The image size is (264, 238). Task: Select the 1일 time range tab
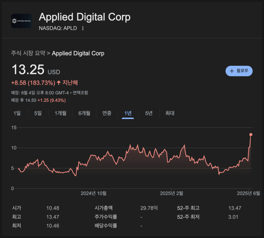(17, 113)
